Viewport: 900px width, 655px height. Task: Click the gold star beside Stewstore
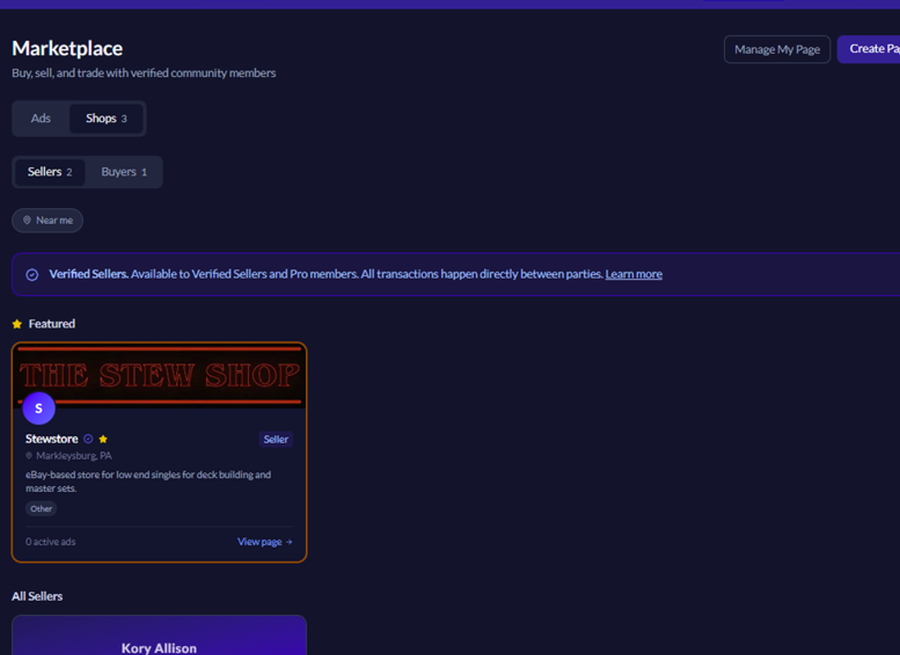(103, 439)
